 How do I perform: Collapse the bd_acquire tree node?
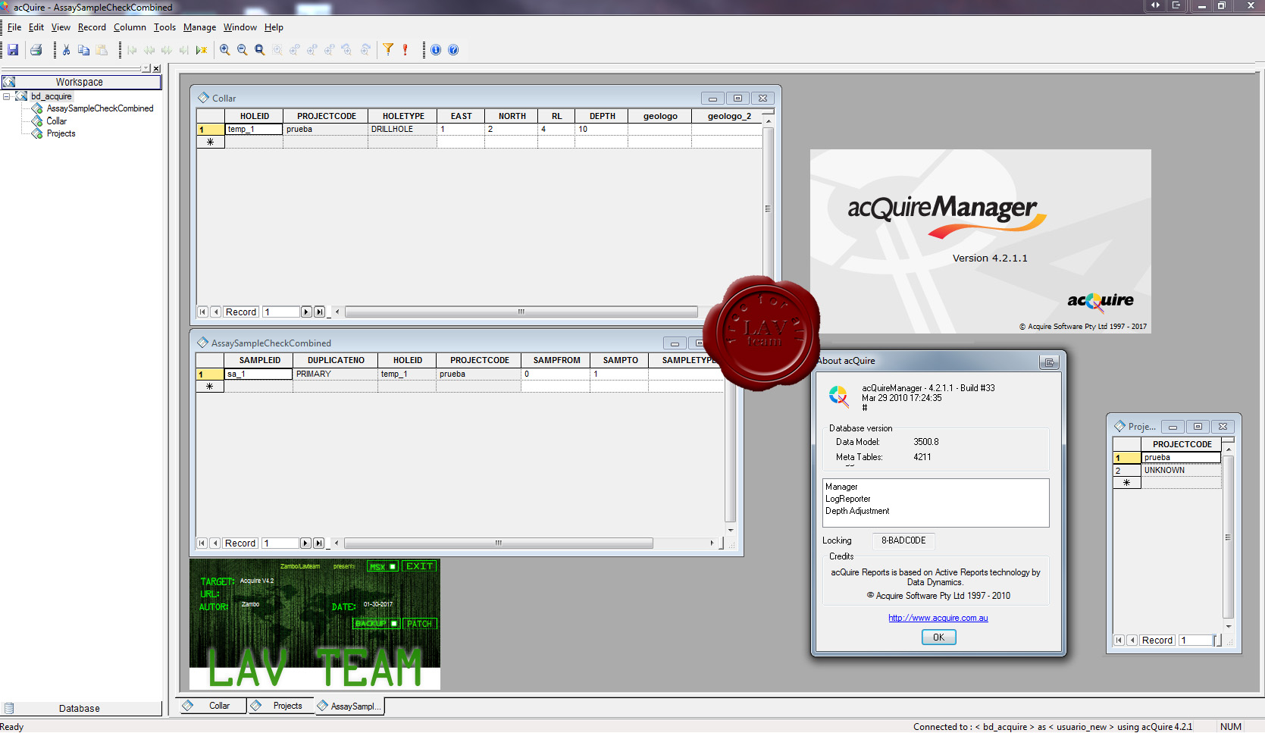coord(7,96)
